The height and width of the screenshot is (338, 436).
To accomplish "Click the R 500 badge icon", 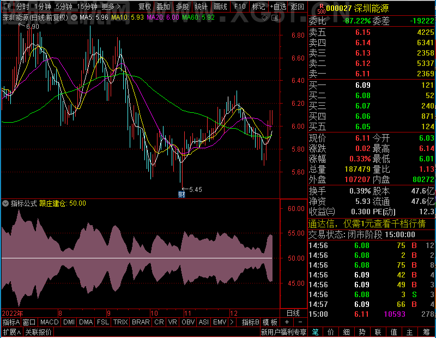I will 321,9.
